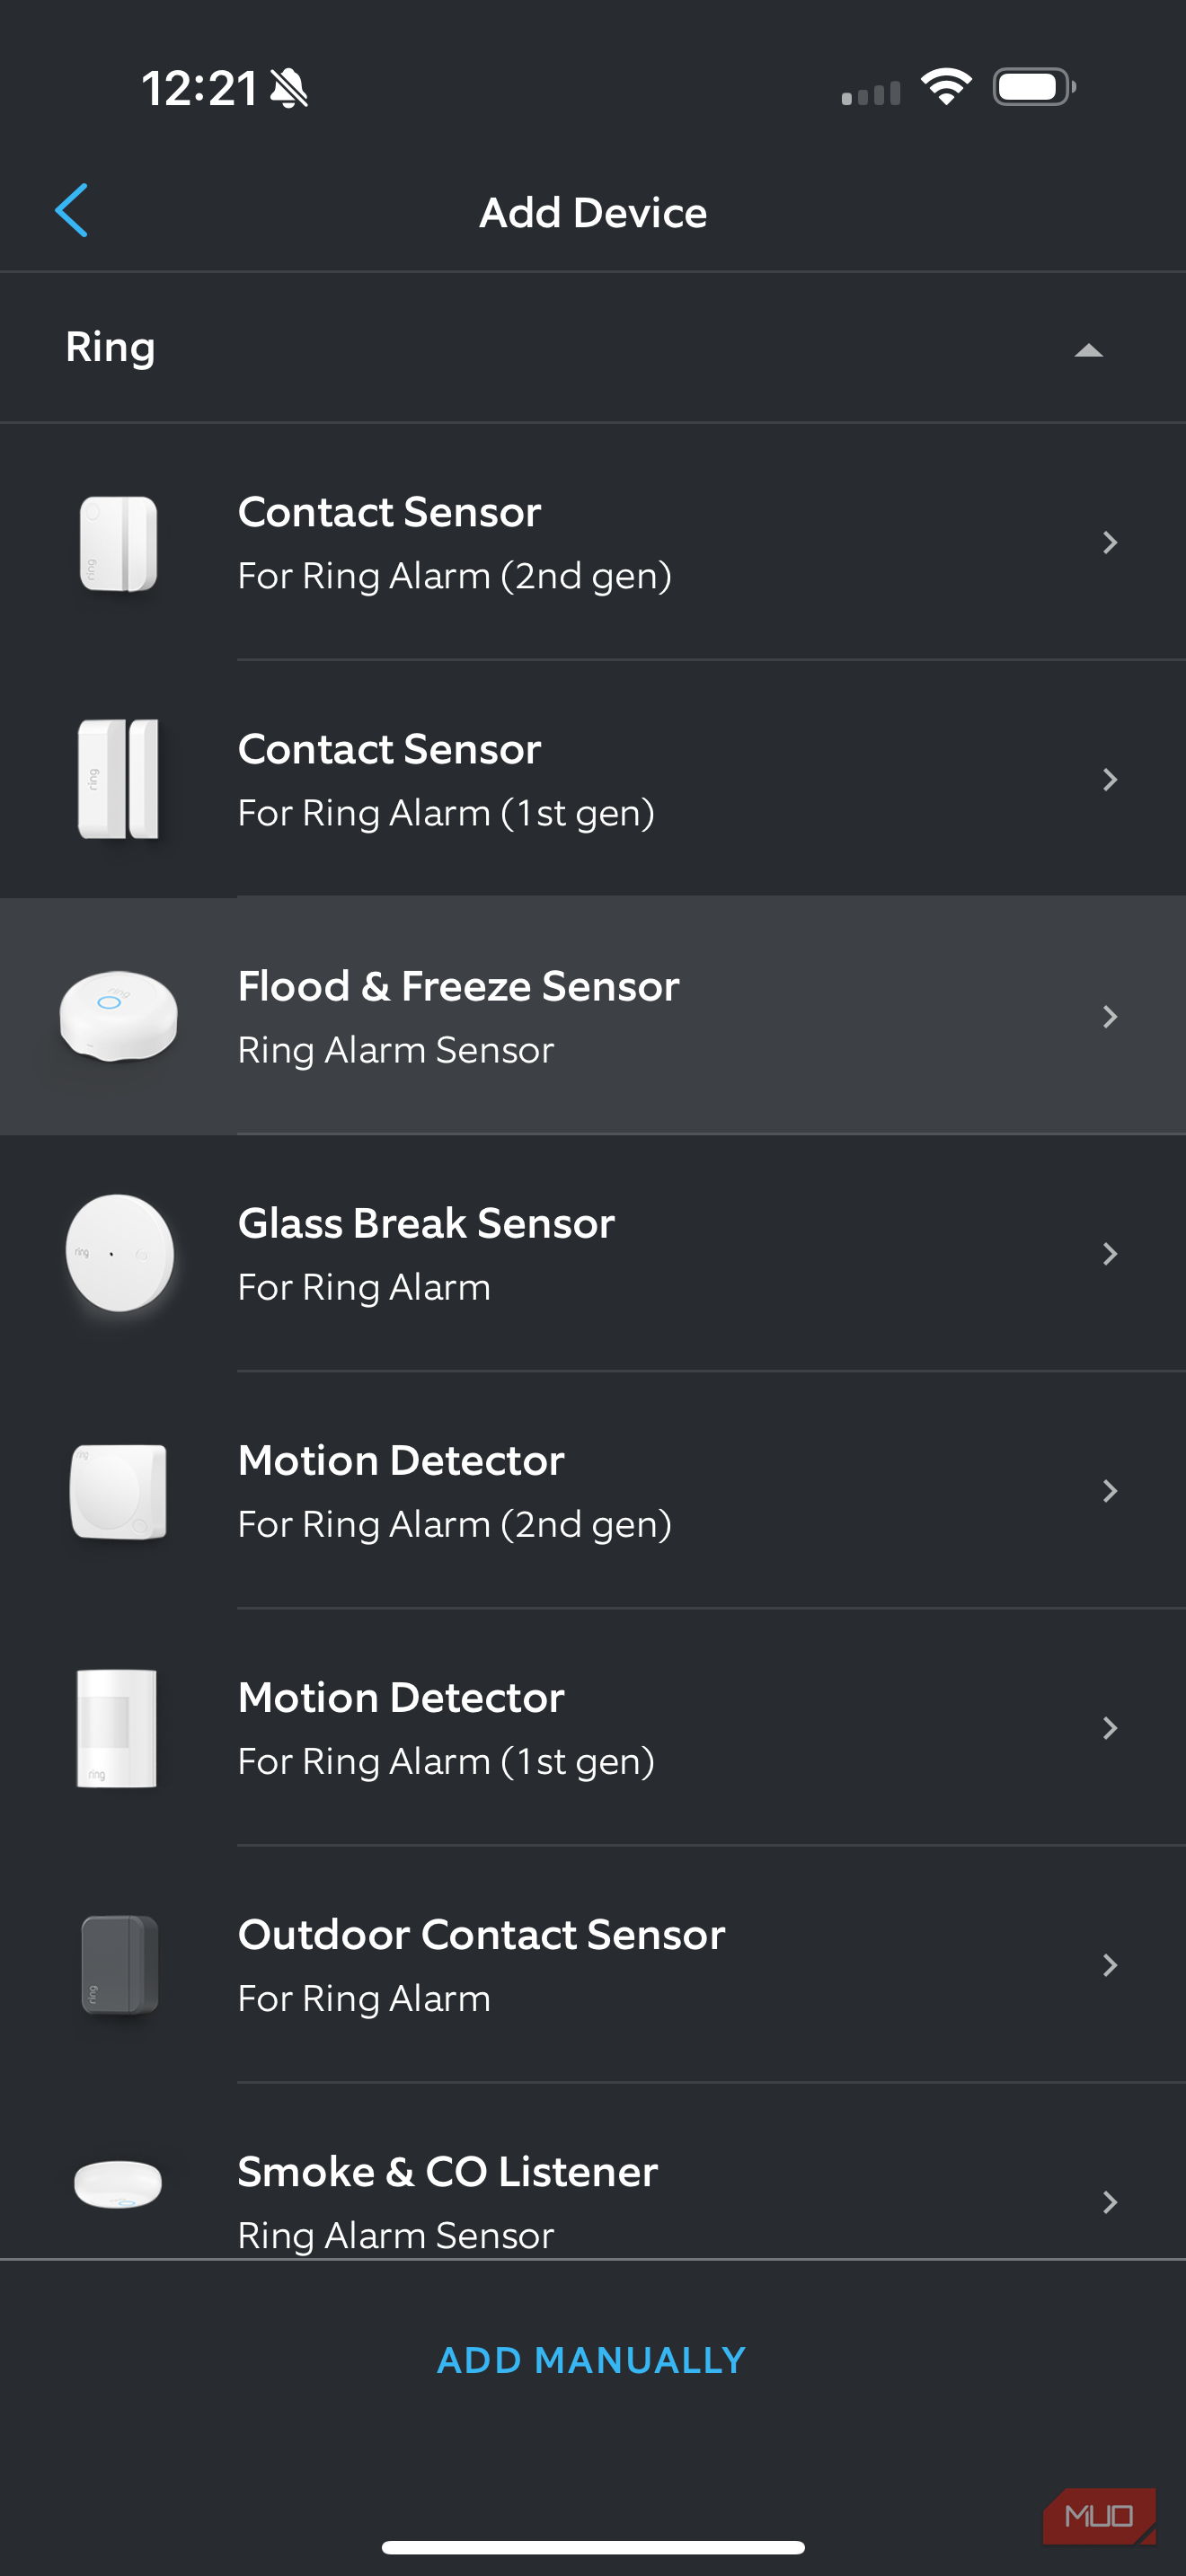The image size is (1186, 2576).
Task: Tap the Motion Detector 2nd gen device image
Action: tap(118, 1491)
